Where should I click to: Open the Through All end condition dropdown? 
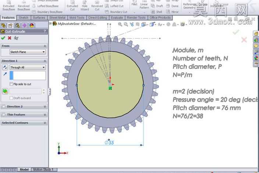click(x=28, y=67)
